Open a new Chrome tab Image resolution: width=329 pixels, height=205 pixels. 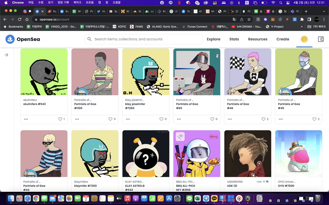[306, 11]
